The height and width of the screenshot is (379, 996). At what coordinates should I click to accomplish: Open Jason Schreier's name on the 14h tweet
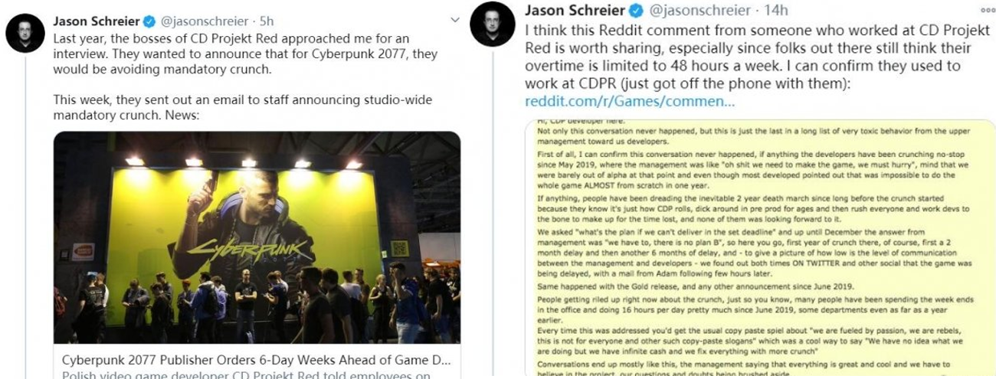point(575,11)
